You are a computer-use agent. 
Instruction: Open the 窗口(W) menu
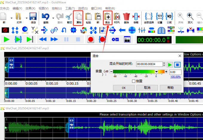tap(96, 8)
